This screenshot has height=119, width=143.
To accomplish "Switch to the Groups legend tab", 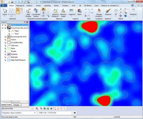I will [16, 105].
